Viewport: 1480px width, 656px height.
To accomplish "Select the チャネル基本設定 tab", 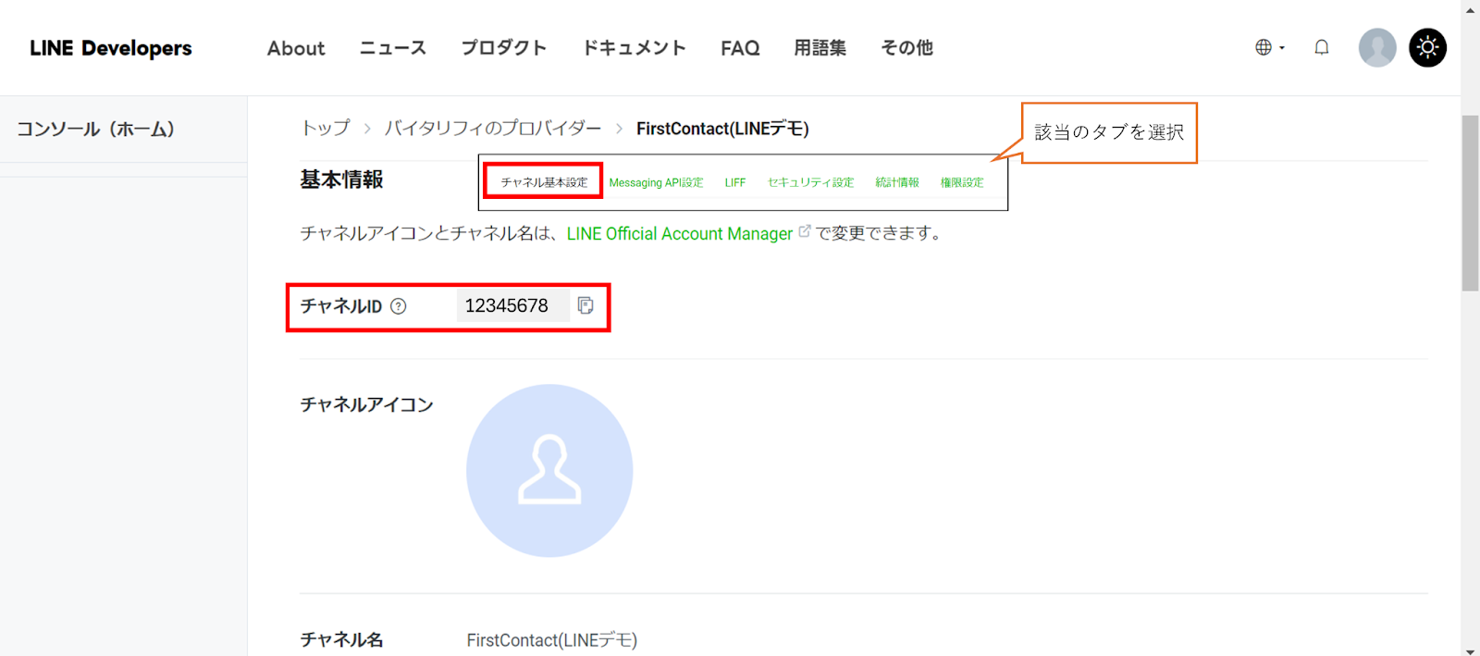I will (x=544, y=182).
